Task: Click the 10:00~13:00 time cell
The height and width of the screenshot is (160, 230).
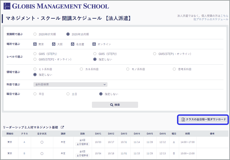Action: (188, 154)
